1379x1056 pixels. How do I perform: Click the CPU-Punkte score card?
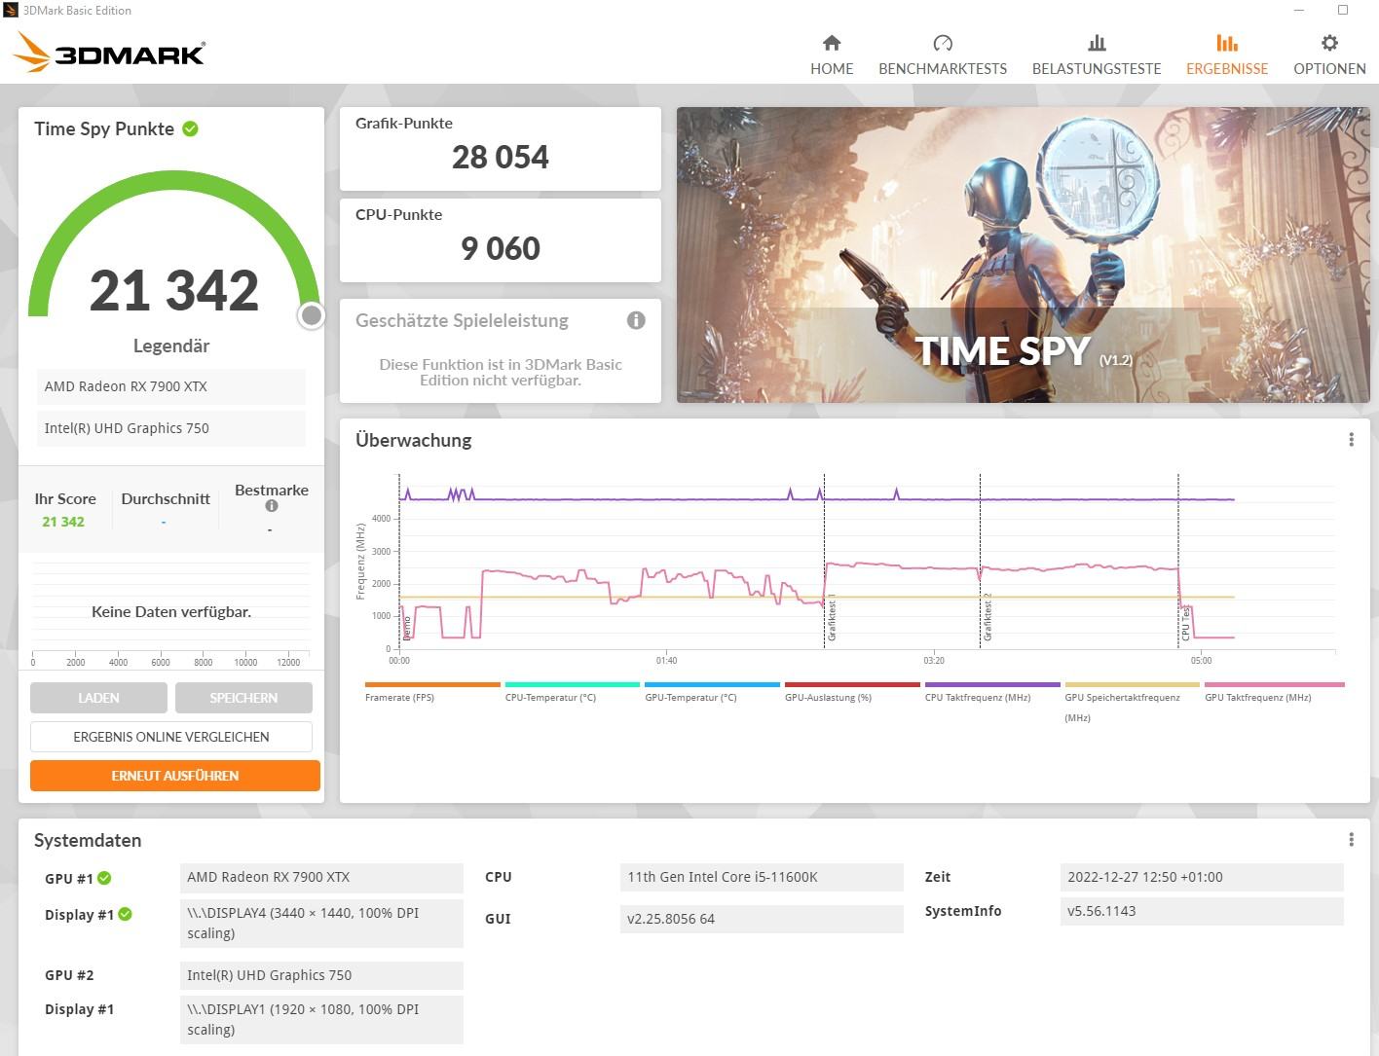click(501, 240)
